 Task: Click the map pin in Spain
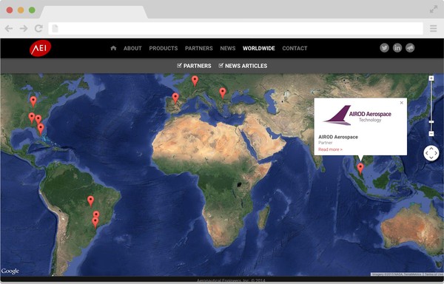pyautogui.click(x=175, y=98)
